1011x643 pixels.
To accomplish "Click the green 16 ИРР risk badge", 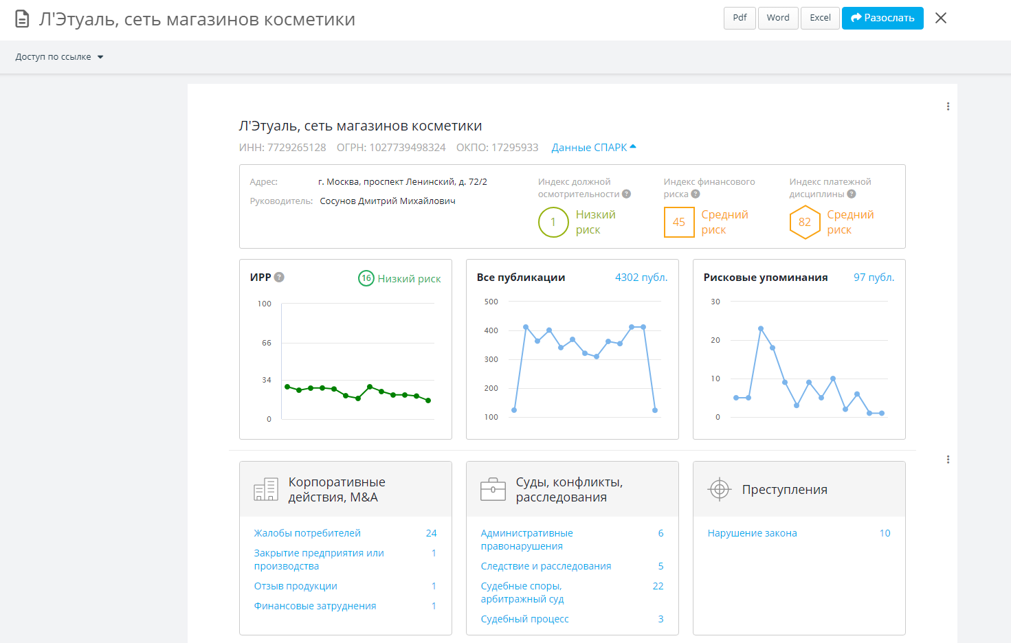I will click(x=366, y=278).
